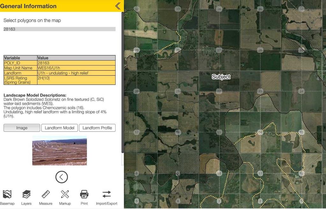
Task: Switch to the Landform Profile tab
Action: tap(97, 128)
